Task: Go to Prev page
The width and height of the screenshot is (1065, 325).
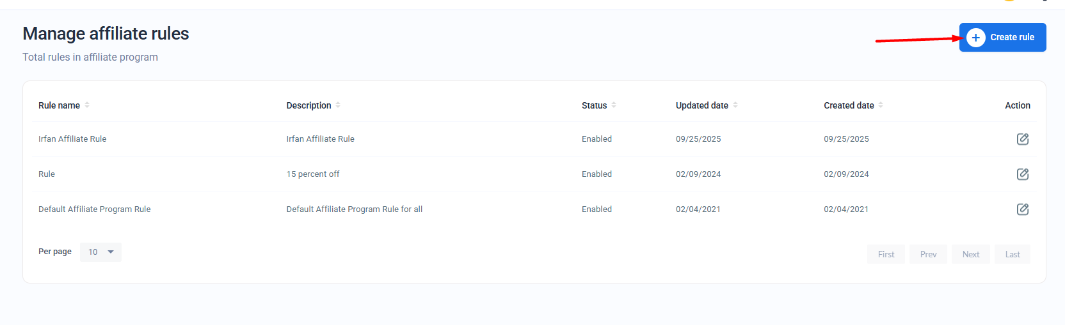Action: click(x=928, y=254)
